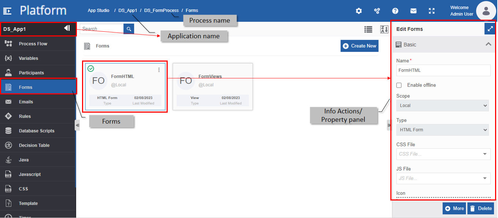Screen dimensions: 498x218
Task: Open CSS in sidebar
Action: point(38,189)
